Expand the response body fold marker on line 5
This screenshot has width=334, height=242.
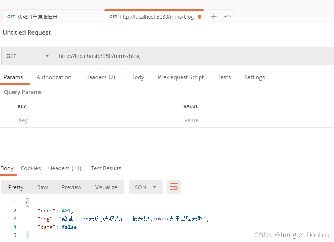[26, 235]
